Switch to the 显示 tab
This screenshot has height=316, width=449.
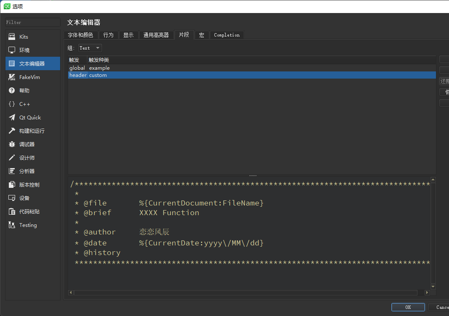pos(128,35)
